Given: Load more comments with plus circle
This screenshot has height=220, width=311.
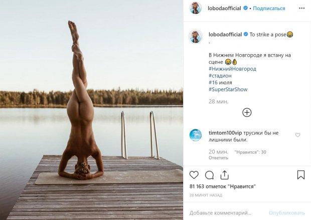Looking at the screenshot, I should coord(247,112).
